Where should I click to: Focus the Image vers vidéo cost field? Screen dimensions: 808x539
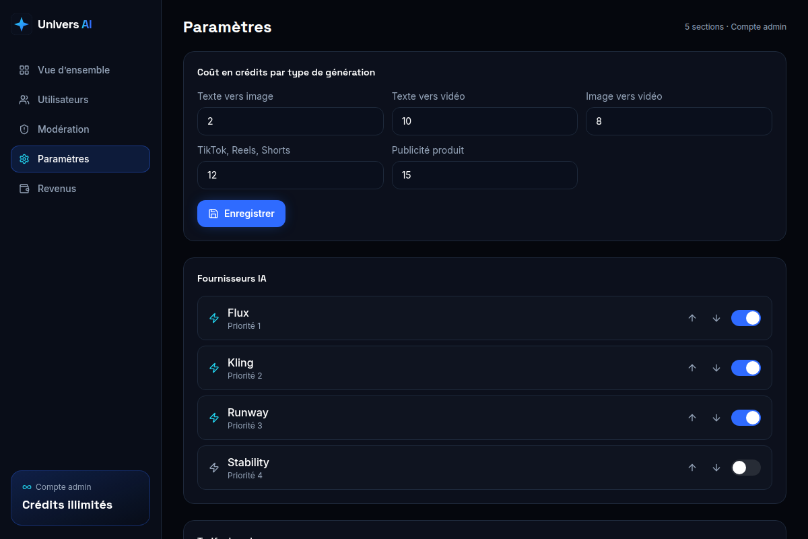tap(679, 121)
